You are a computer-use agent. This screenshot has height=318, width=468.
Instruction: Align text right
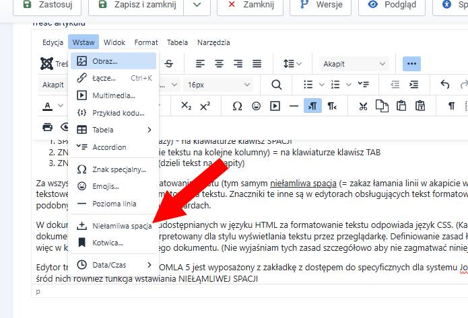coord(238,64)
